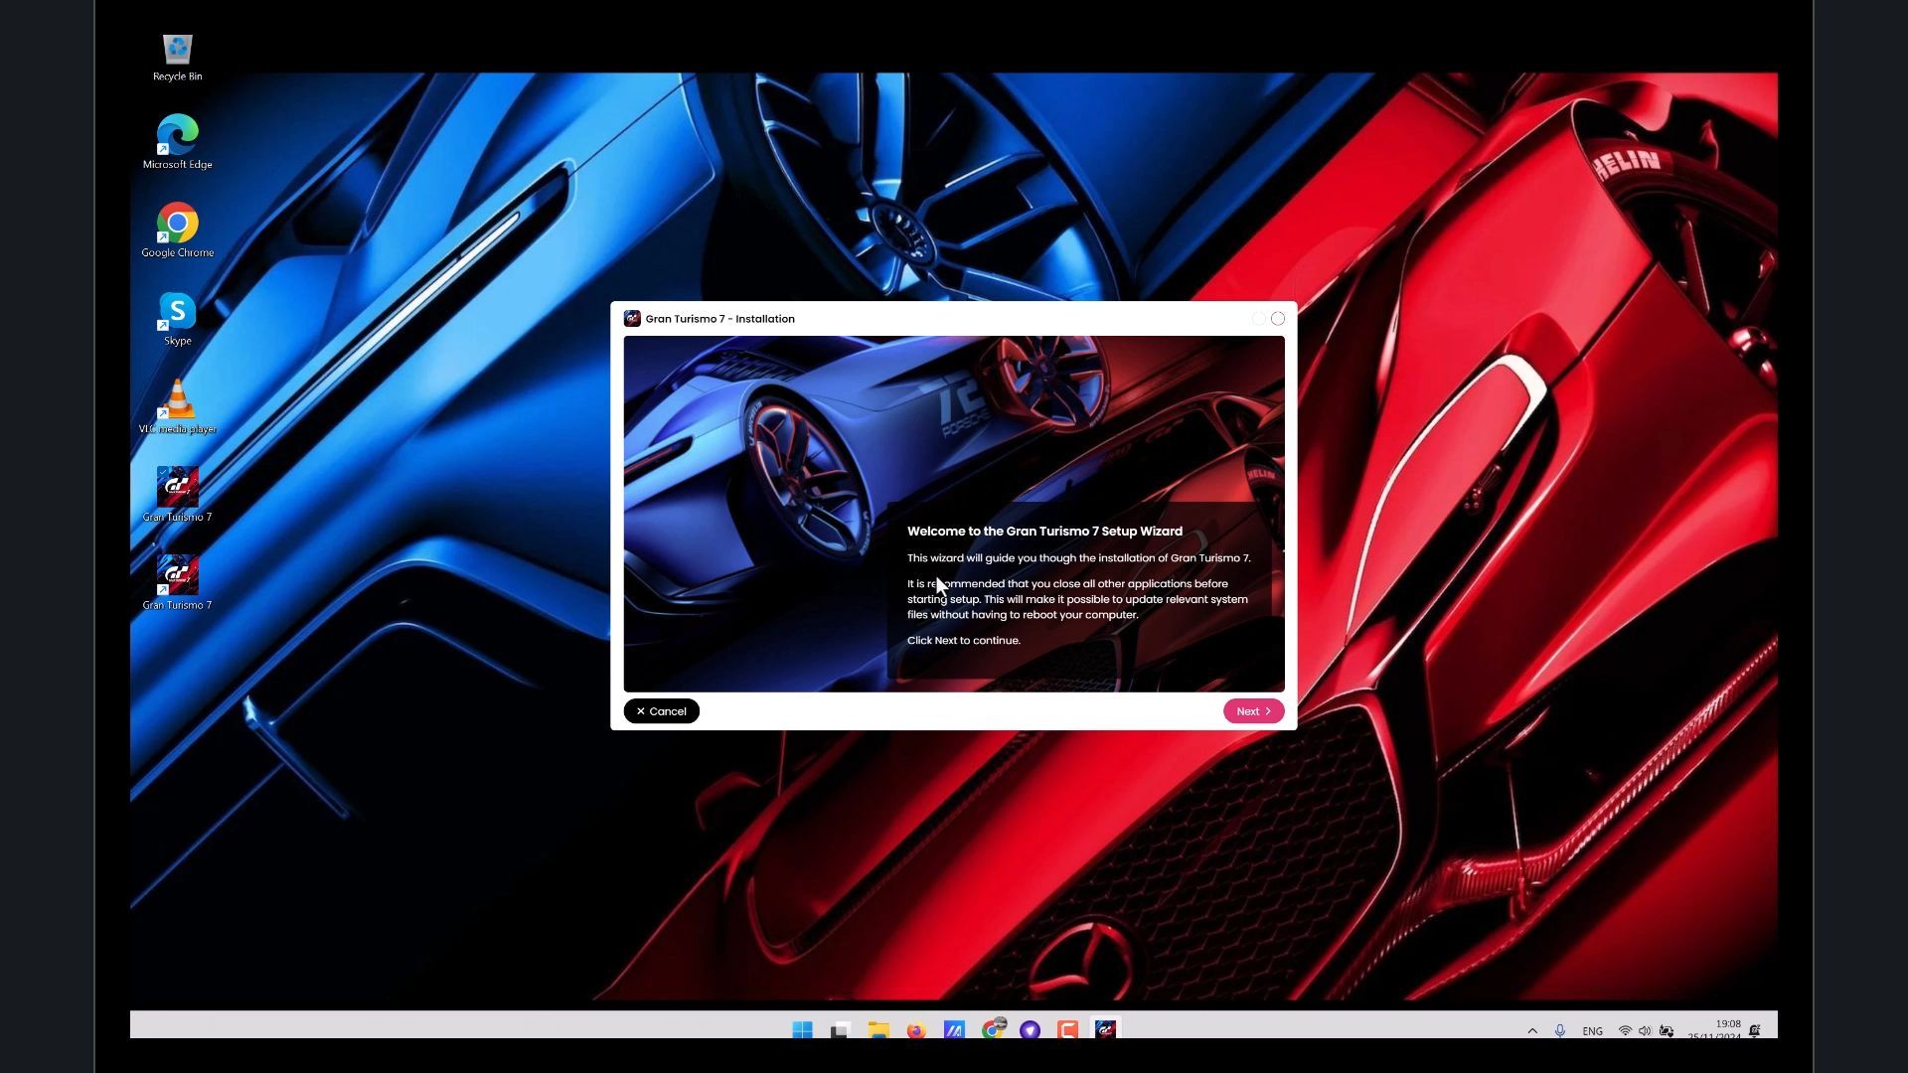Open Chrome from the taskbar
This screenshot has height=1073, width=1908.
coord(993,1029)
